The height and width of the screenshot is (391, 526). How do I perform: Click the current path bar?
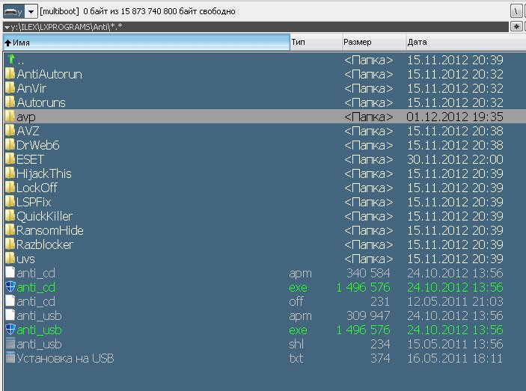pyautogui.click(x=254, y=27)
